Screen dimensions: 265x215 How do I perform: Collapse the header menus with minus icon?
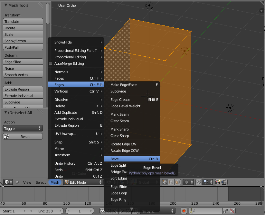[17, 182]
